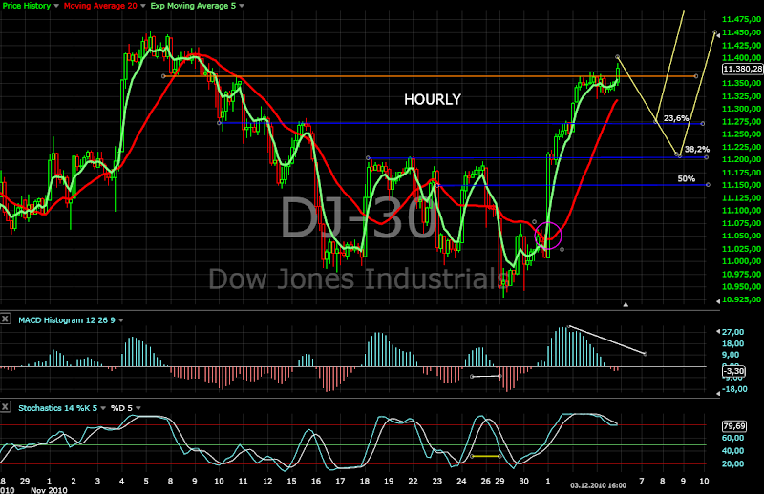The height and width of the screenshot is (494, 764).
Task: Select the HOURLY text annotation
Action: [x=433, y=100]
